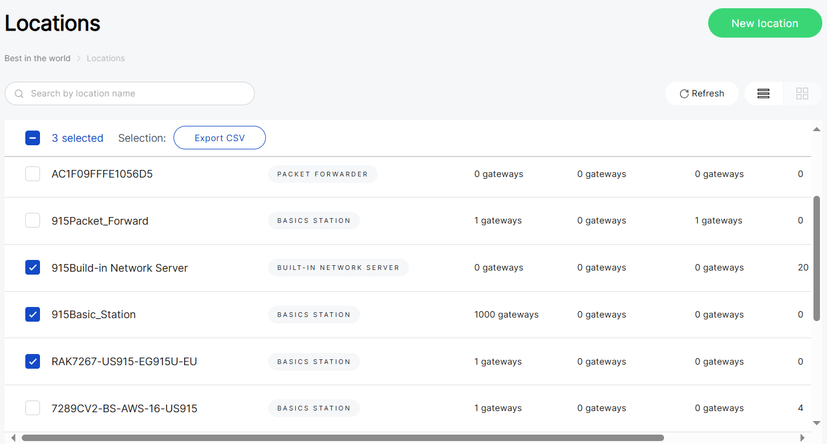827x444 pixels.
Task: Open the 915Basic_Station location name
Action: pos(94,315)
